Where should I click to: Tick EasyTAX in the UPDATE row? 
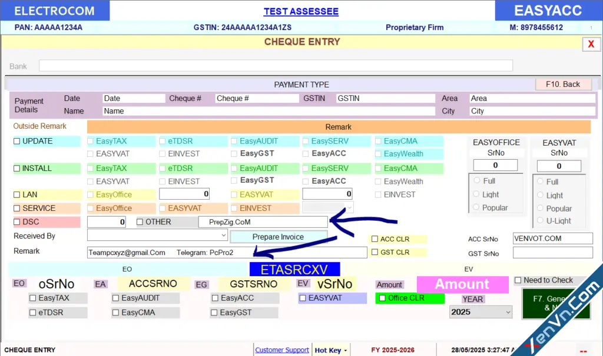pyautogui.click(x=90, y=141)
